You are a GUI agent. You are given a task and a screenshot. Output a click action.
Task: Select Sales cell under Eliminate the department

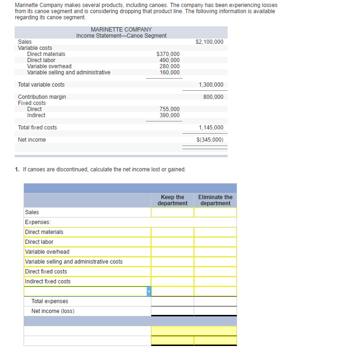point(215,212)
